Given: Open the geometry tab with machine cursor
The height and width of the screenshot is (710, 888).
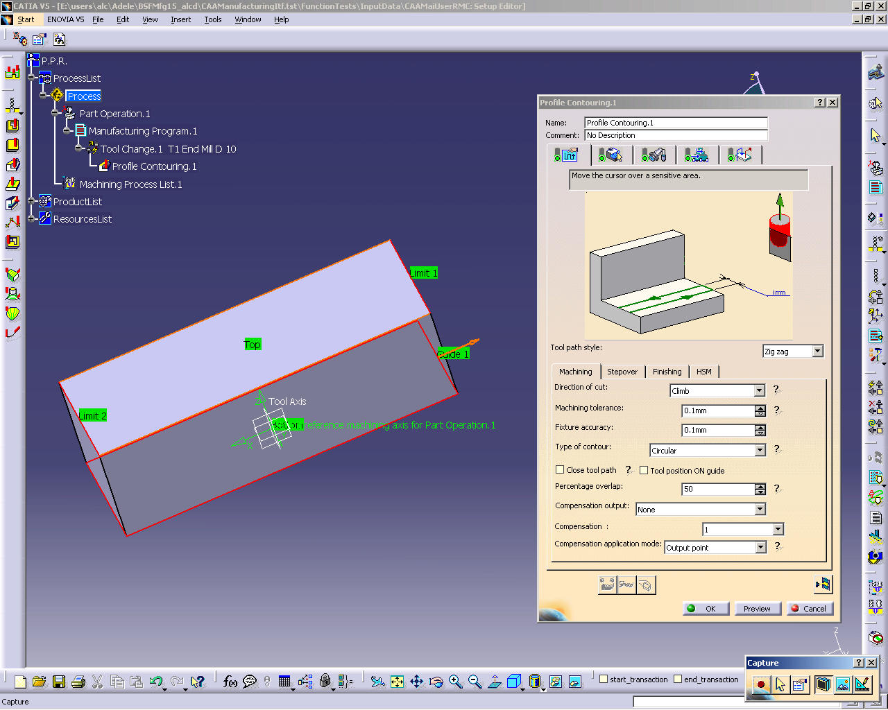Looking at the screenshot, I should [x=610, y=155].
